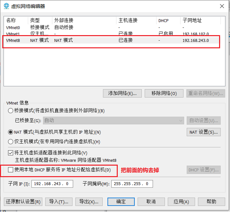Click the 移除网络(O) button
The width and height of the screenshot is (230, 212).
coord(164,93)
